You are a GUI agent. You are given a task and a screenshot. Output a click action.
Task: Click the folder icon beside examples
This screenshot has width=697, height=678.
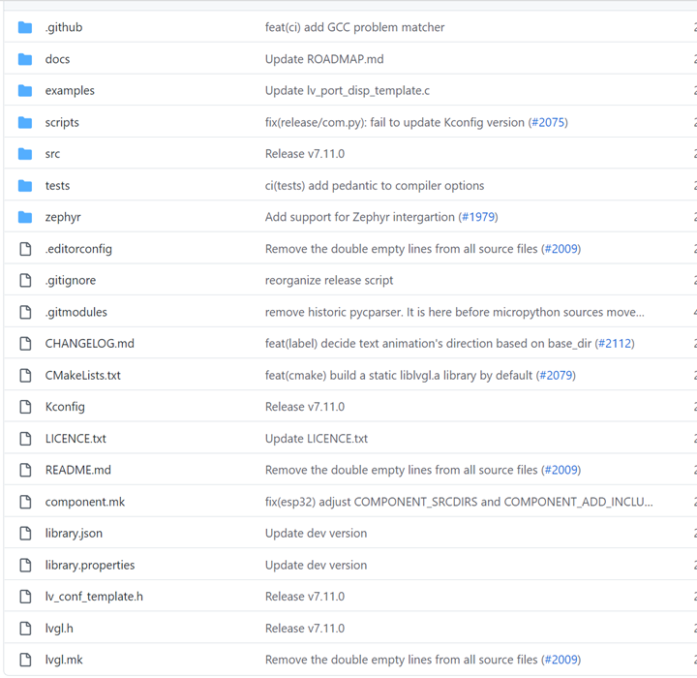coord(25,91)
